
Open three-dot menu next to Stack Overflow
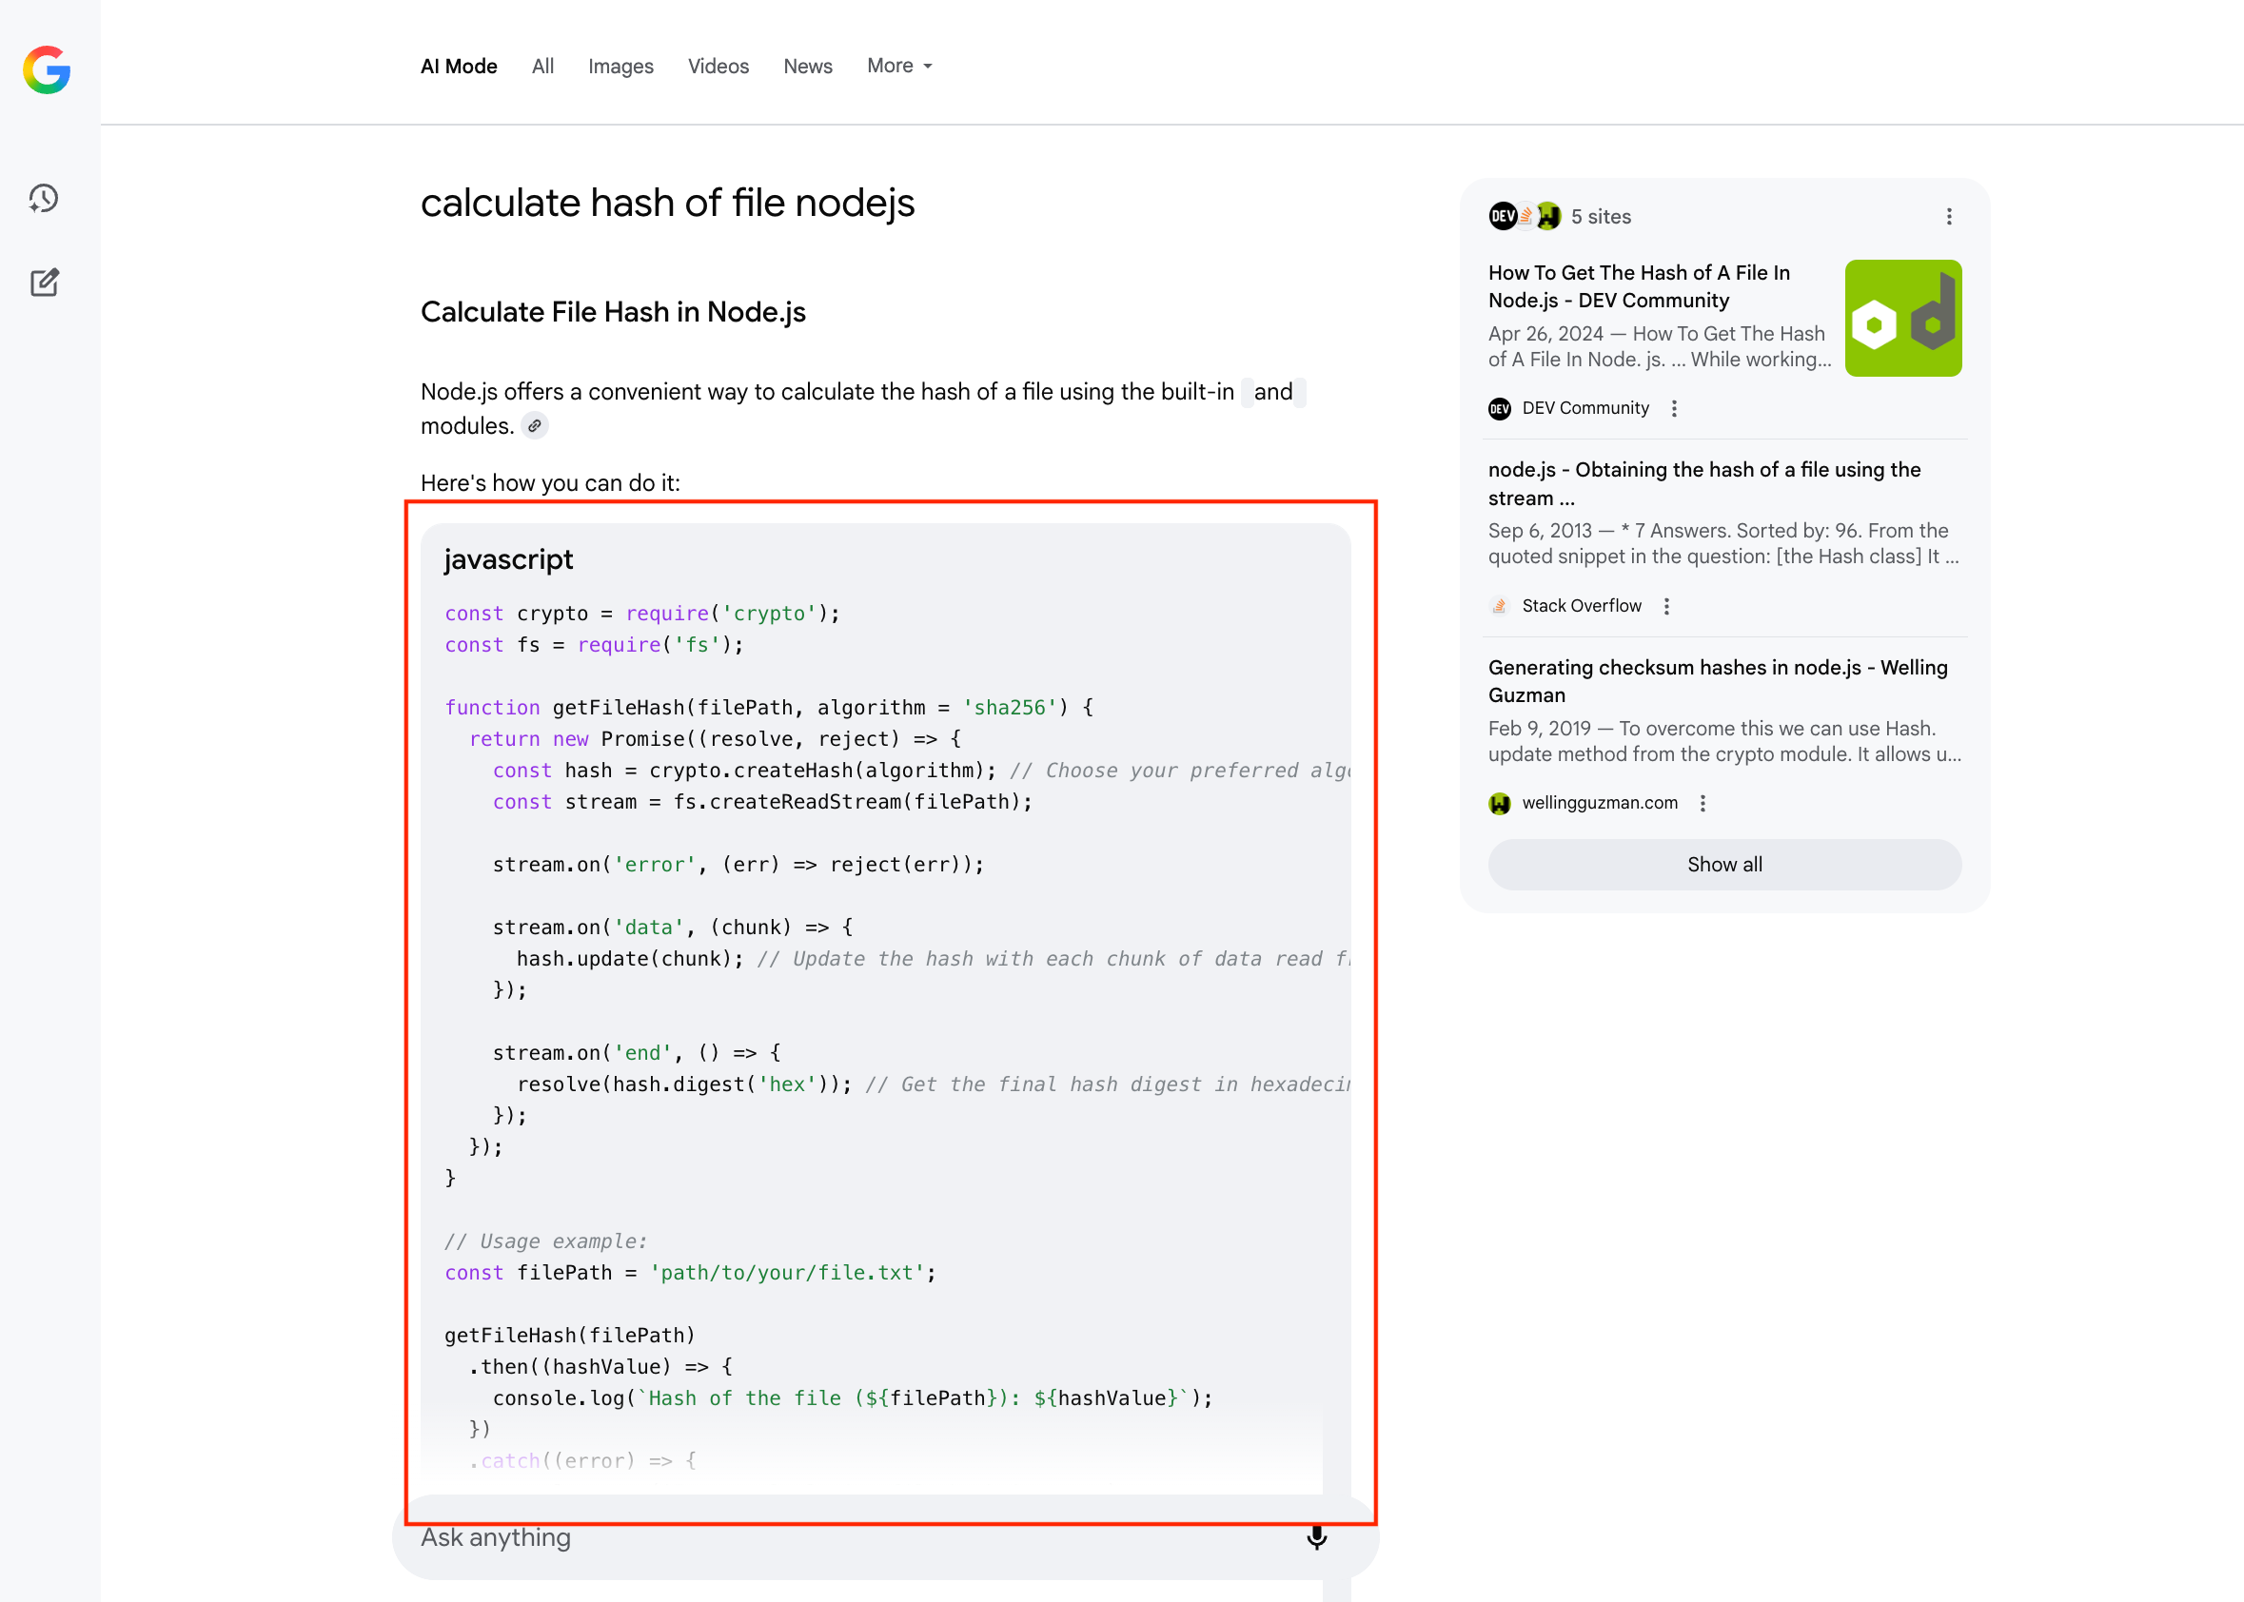(x=1666, y=607)
